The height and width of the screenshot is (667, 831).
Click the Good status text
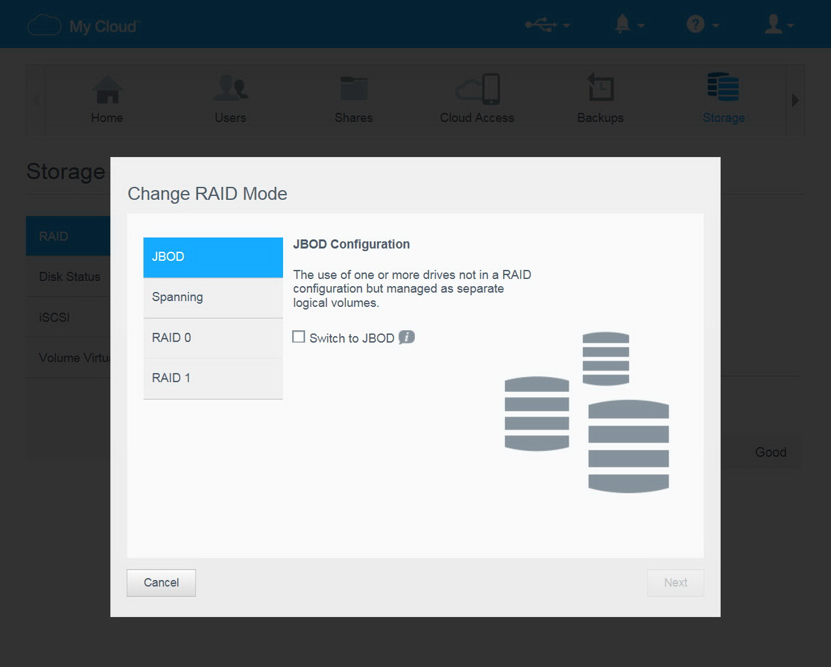coord(771,452)
